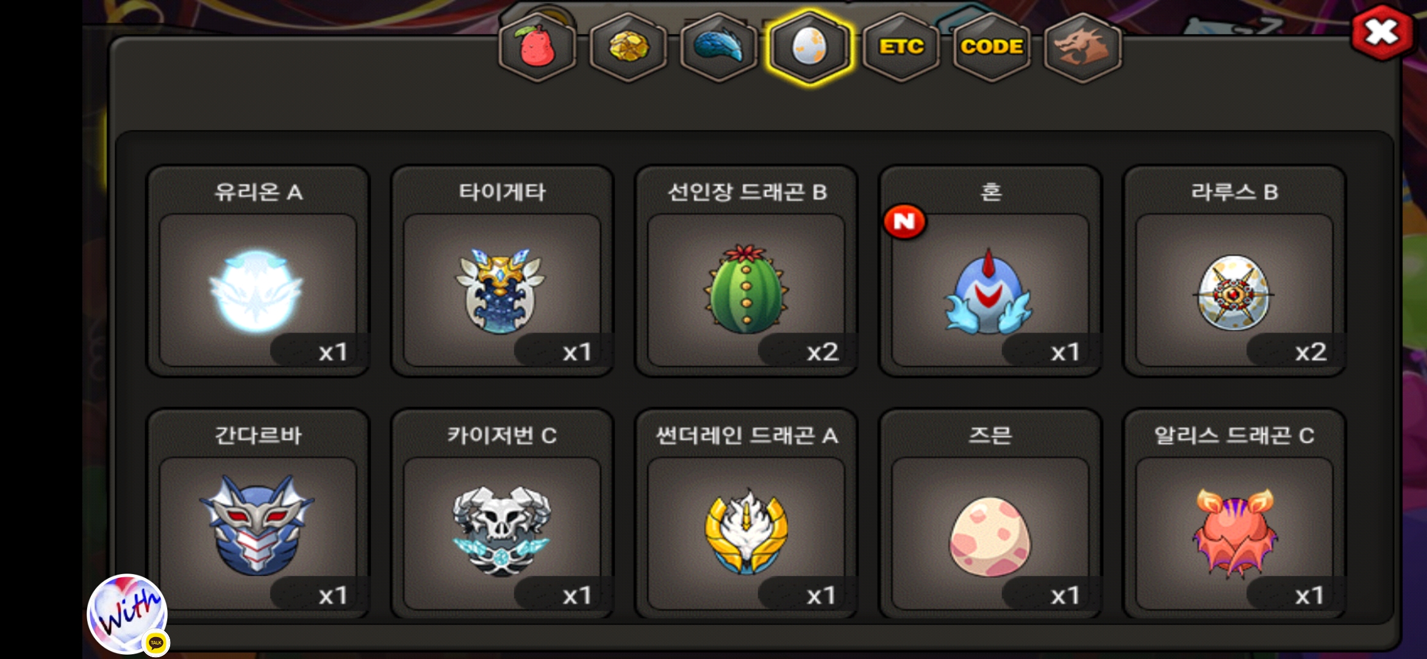The width and height of the screenshot is (1427, 659).
Task: Open the With Talk floating bubble
Action: click(x=127, y=614)
